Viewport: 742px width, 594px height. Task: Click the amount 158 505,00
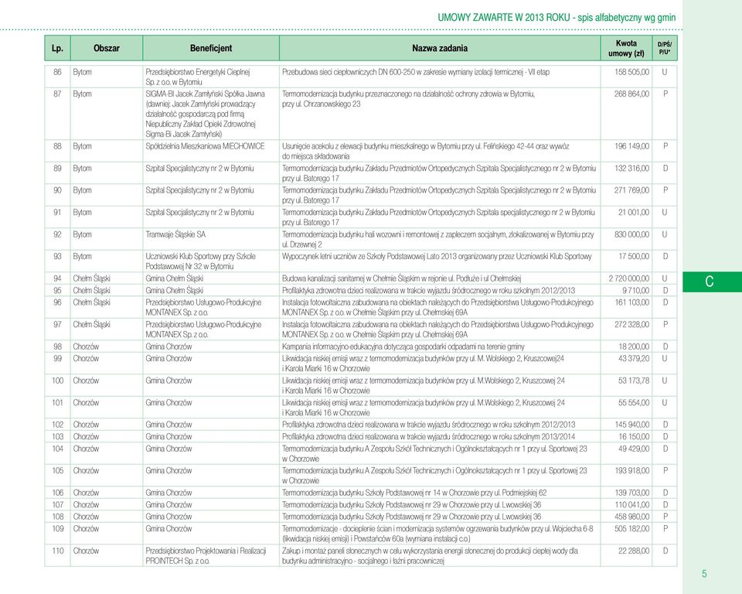coord(631,72)
